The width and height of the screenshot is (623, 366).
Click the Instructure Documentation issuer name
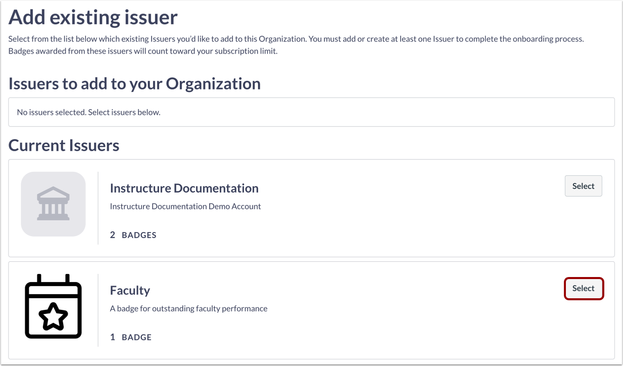coord(184,188)
